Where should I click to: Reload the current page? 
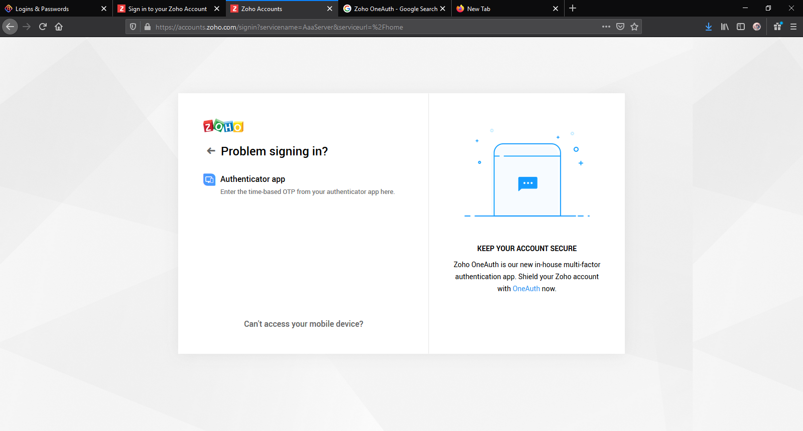[x=43, y=27]
